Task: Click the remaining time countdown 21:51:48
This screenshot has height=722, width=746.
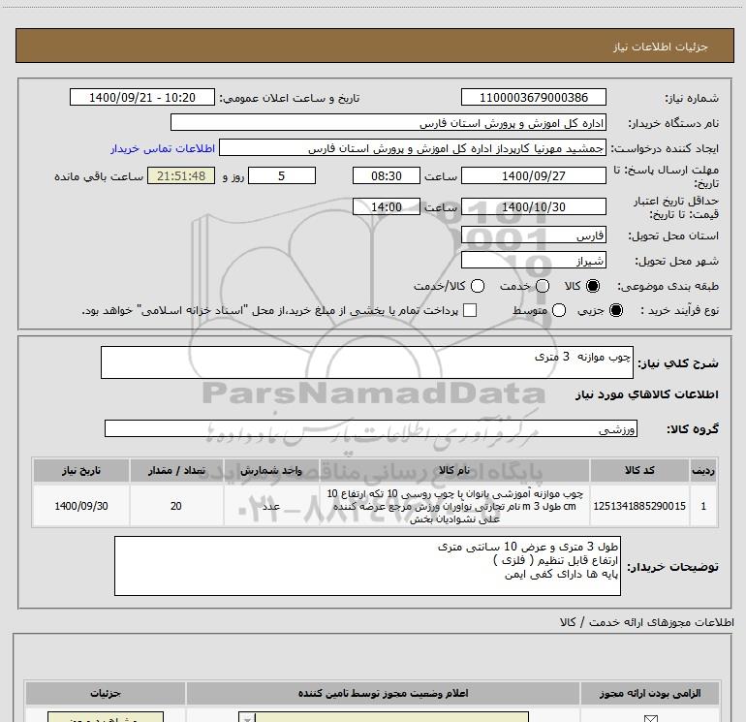Action: click(181, 175)
